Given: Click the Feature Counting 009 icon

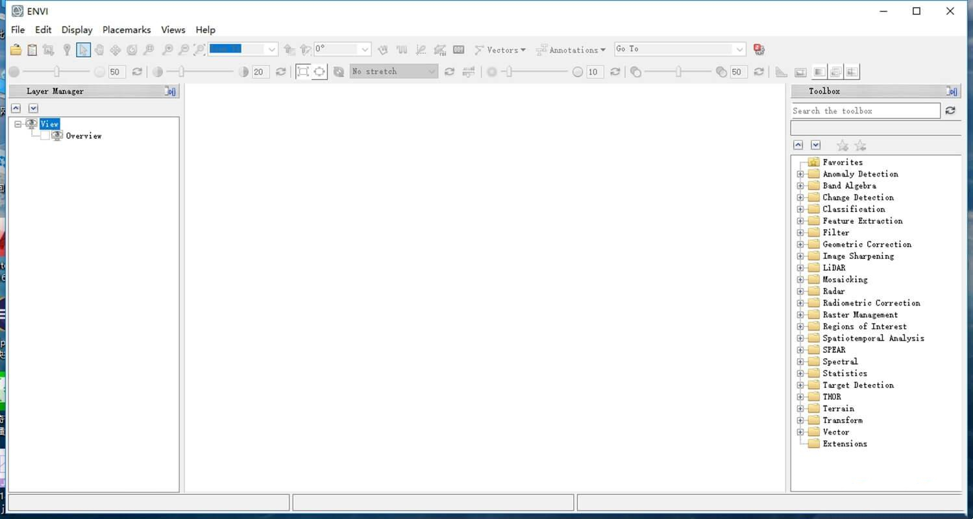Looking at the screenshot, I should pos(459,49).
